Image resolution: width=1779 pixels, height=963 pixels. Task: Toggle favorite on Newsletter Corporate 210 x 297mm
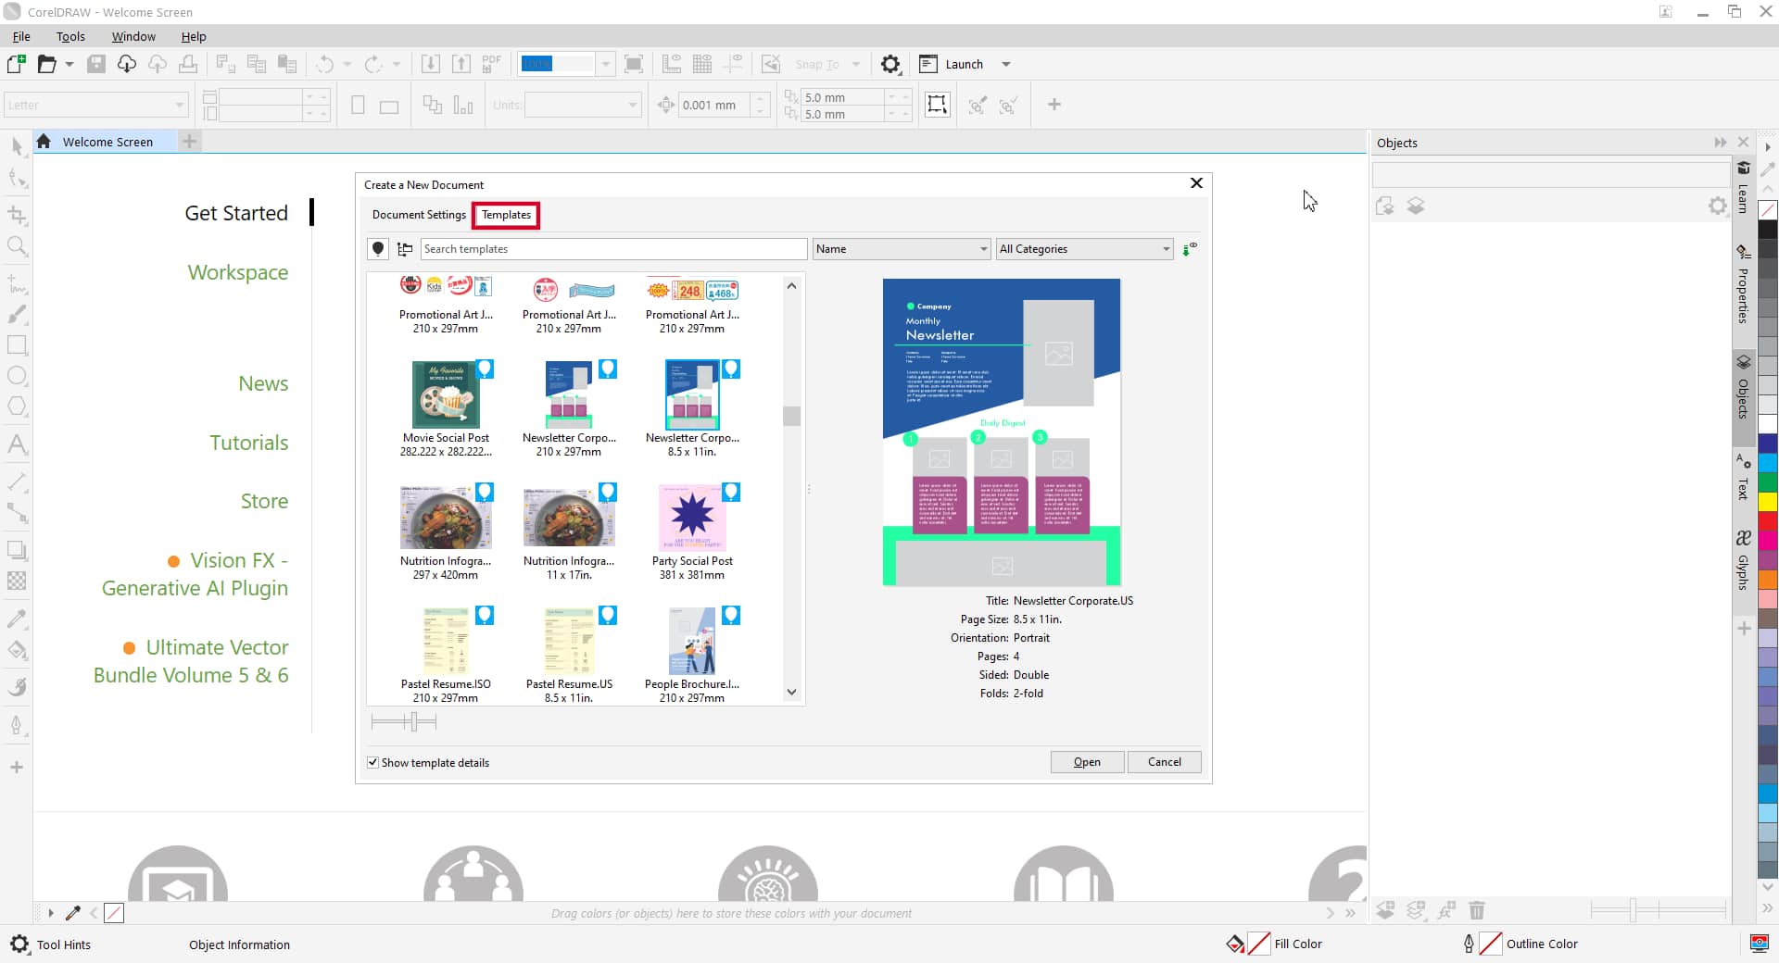coord(608,369)
